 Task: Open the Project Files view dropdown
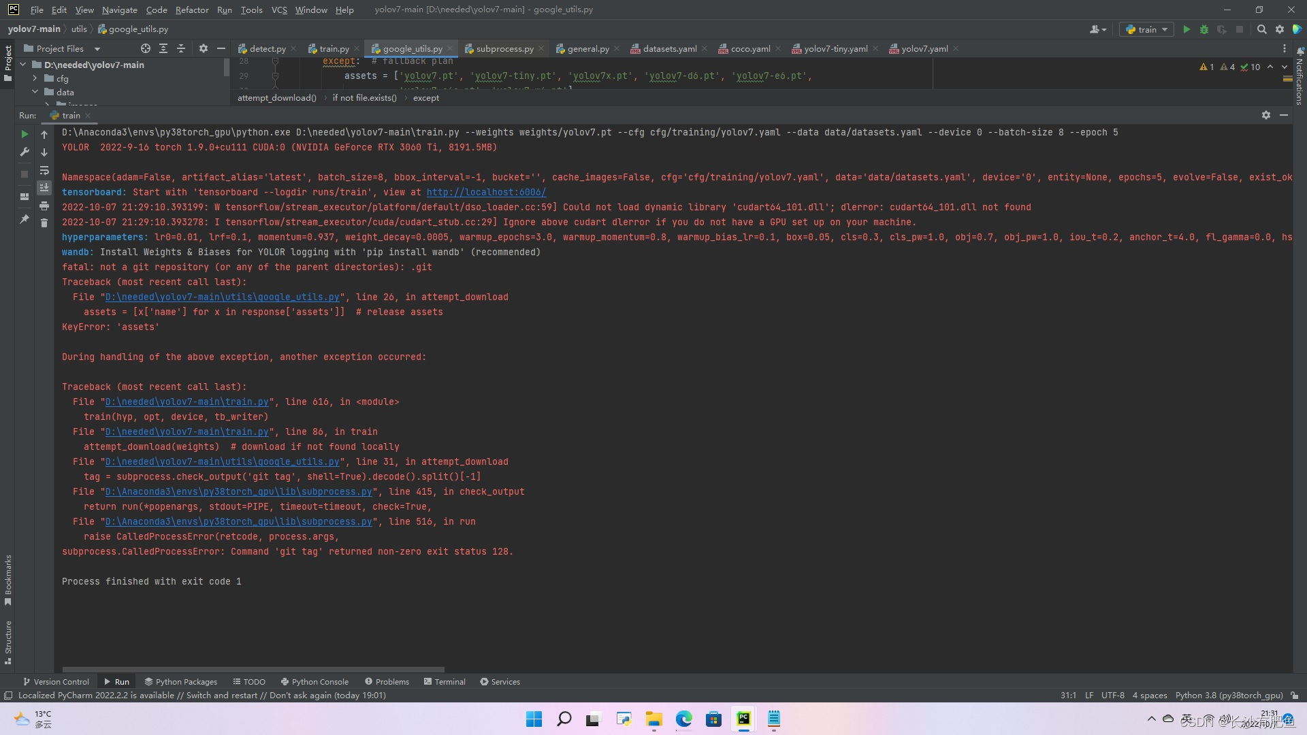point(97,49)
